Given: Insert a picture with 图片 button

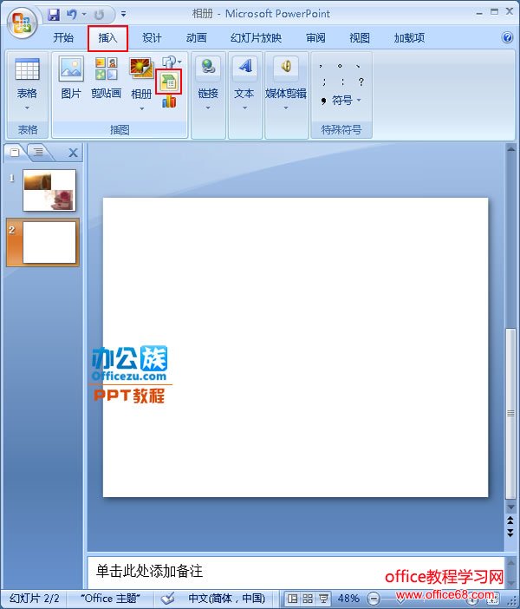Looking at the screenshot, I should [x=71, y=77].
